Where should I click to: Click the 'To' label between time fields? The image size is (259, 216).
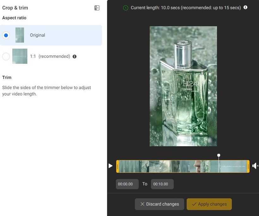145,184
